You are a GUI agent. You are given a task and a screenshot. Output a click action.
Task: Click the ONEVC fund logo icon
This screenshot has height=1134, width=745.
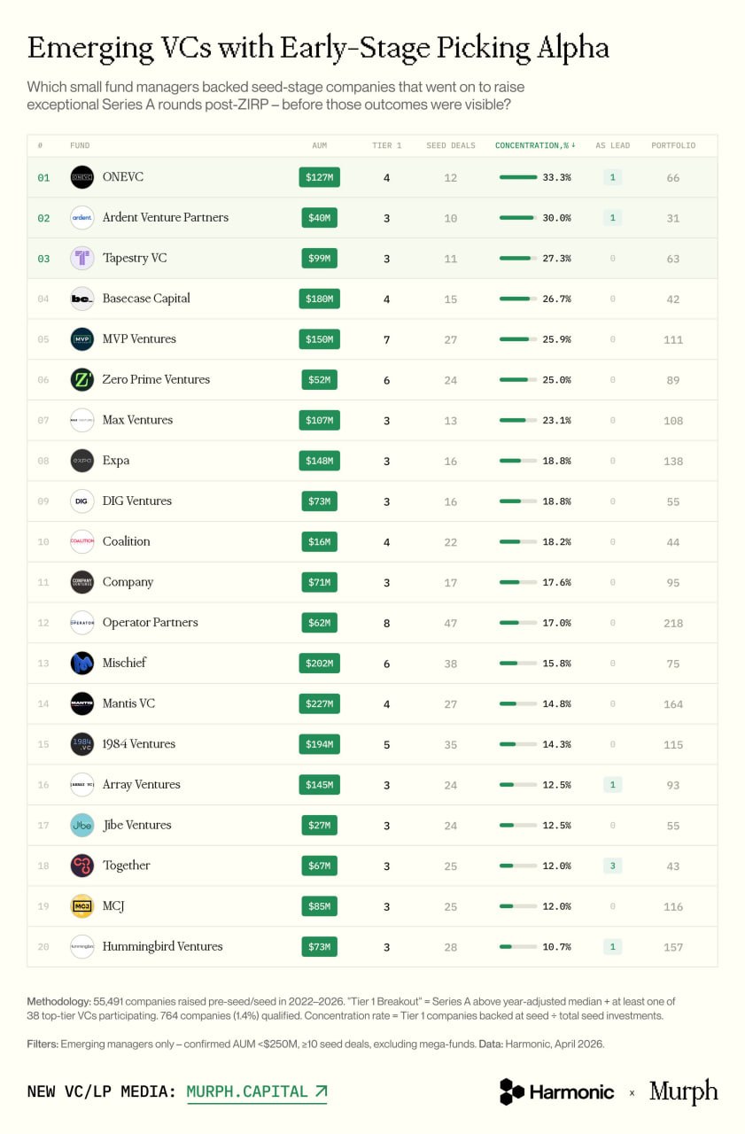81,177
